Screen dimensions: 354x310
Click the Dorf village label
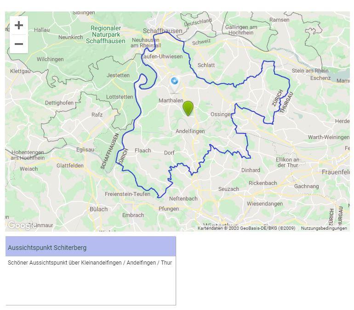click(x=169, y=153)
